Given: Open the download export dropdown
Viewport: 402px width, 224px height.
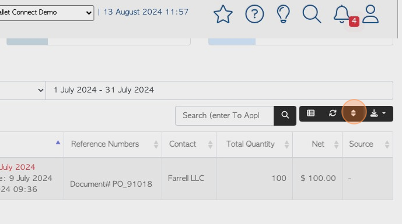Looking at the screenshot, I should (378, 113).
